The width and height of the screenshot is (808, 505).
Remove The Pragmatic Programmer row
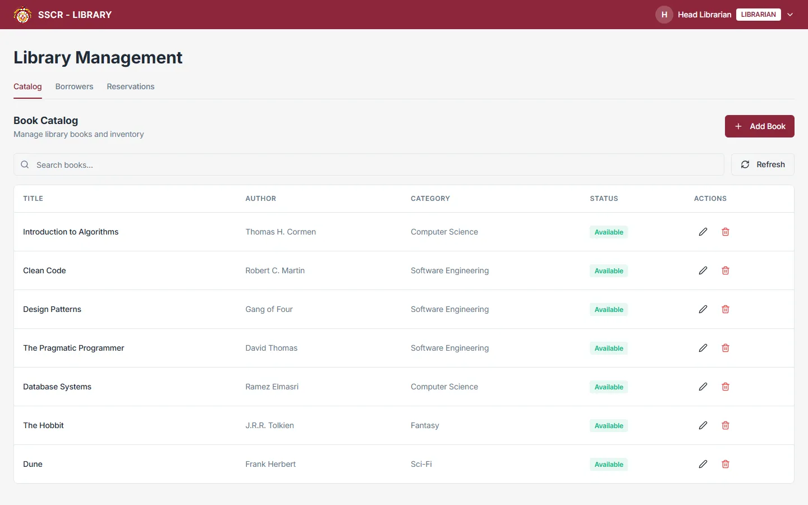[x=726, y=348]
